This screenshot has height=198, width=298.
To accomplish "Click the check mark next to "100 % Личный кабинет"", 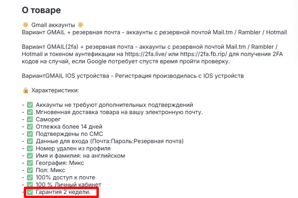I will [x=30, y=185].
